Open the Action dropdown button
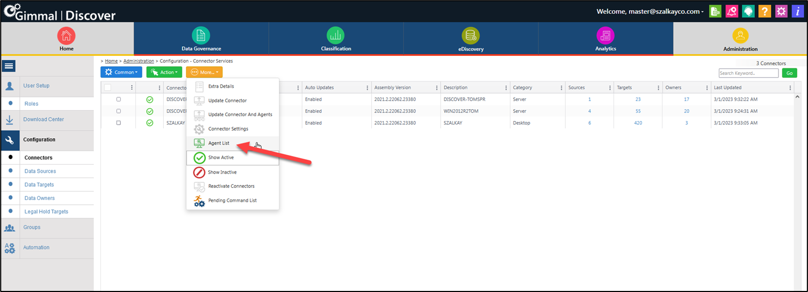 [164, 72]
